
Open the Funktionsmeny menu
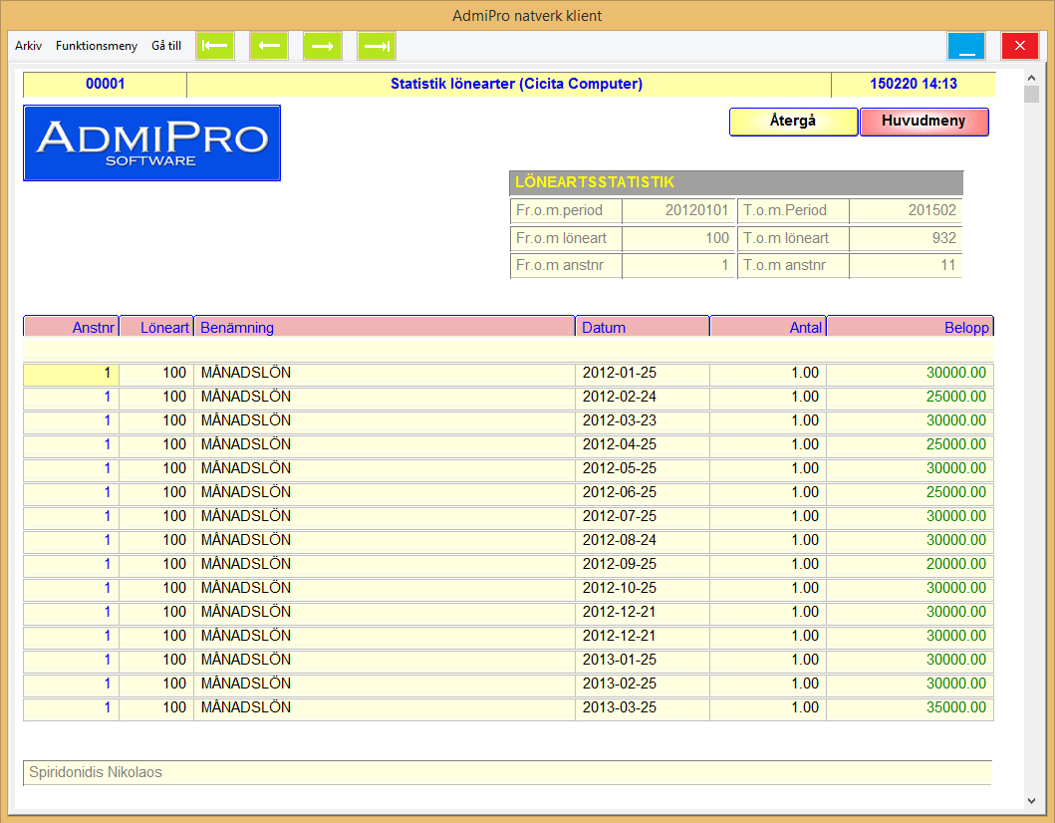97,46
